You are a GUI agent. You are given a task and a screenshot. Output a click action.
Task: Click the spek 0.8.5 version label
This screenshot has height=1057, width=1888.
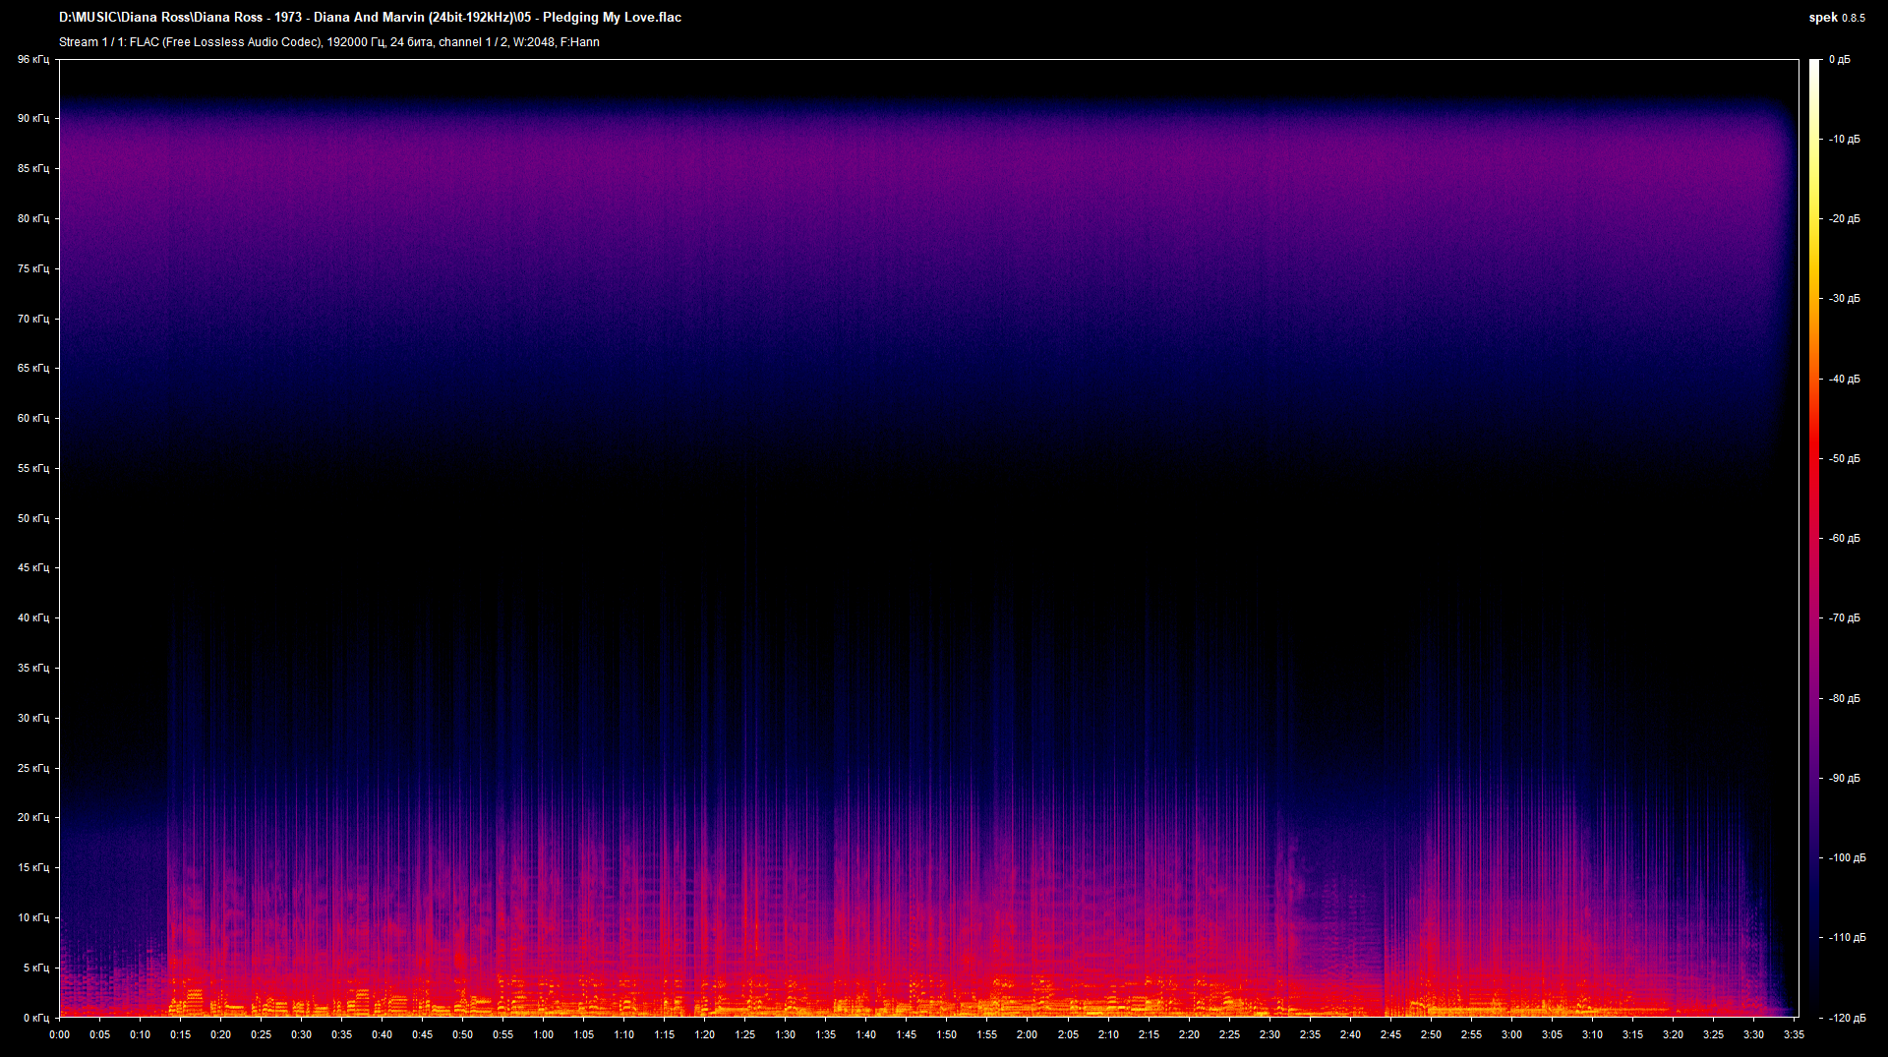coord(1836,18)
